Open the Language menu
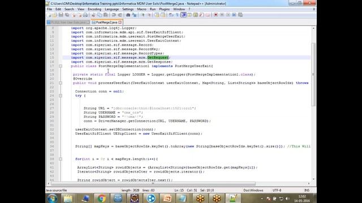The height and width of the screenshot is (203, 362). click(x=112, y=9)
